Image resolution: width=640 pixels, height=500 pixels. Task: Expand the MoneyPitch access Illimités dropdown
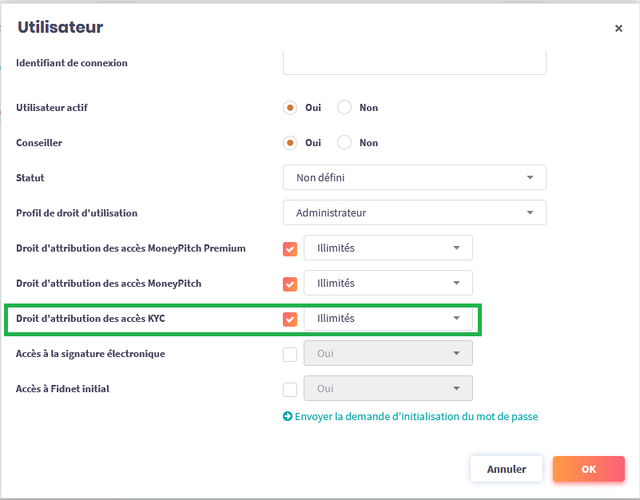(388, 284)
